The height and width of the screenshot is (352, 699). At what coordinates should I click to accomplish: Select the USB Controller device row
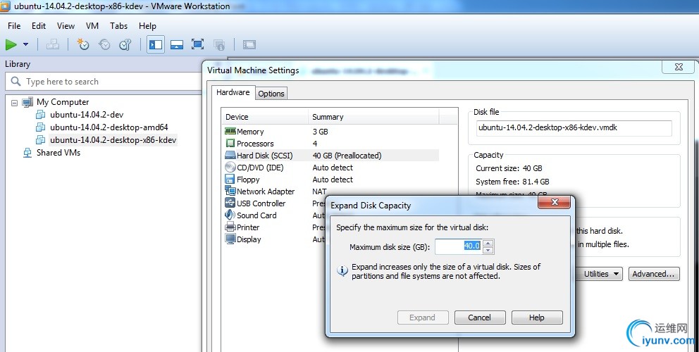274,203
